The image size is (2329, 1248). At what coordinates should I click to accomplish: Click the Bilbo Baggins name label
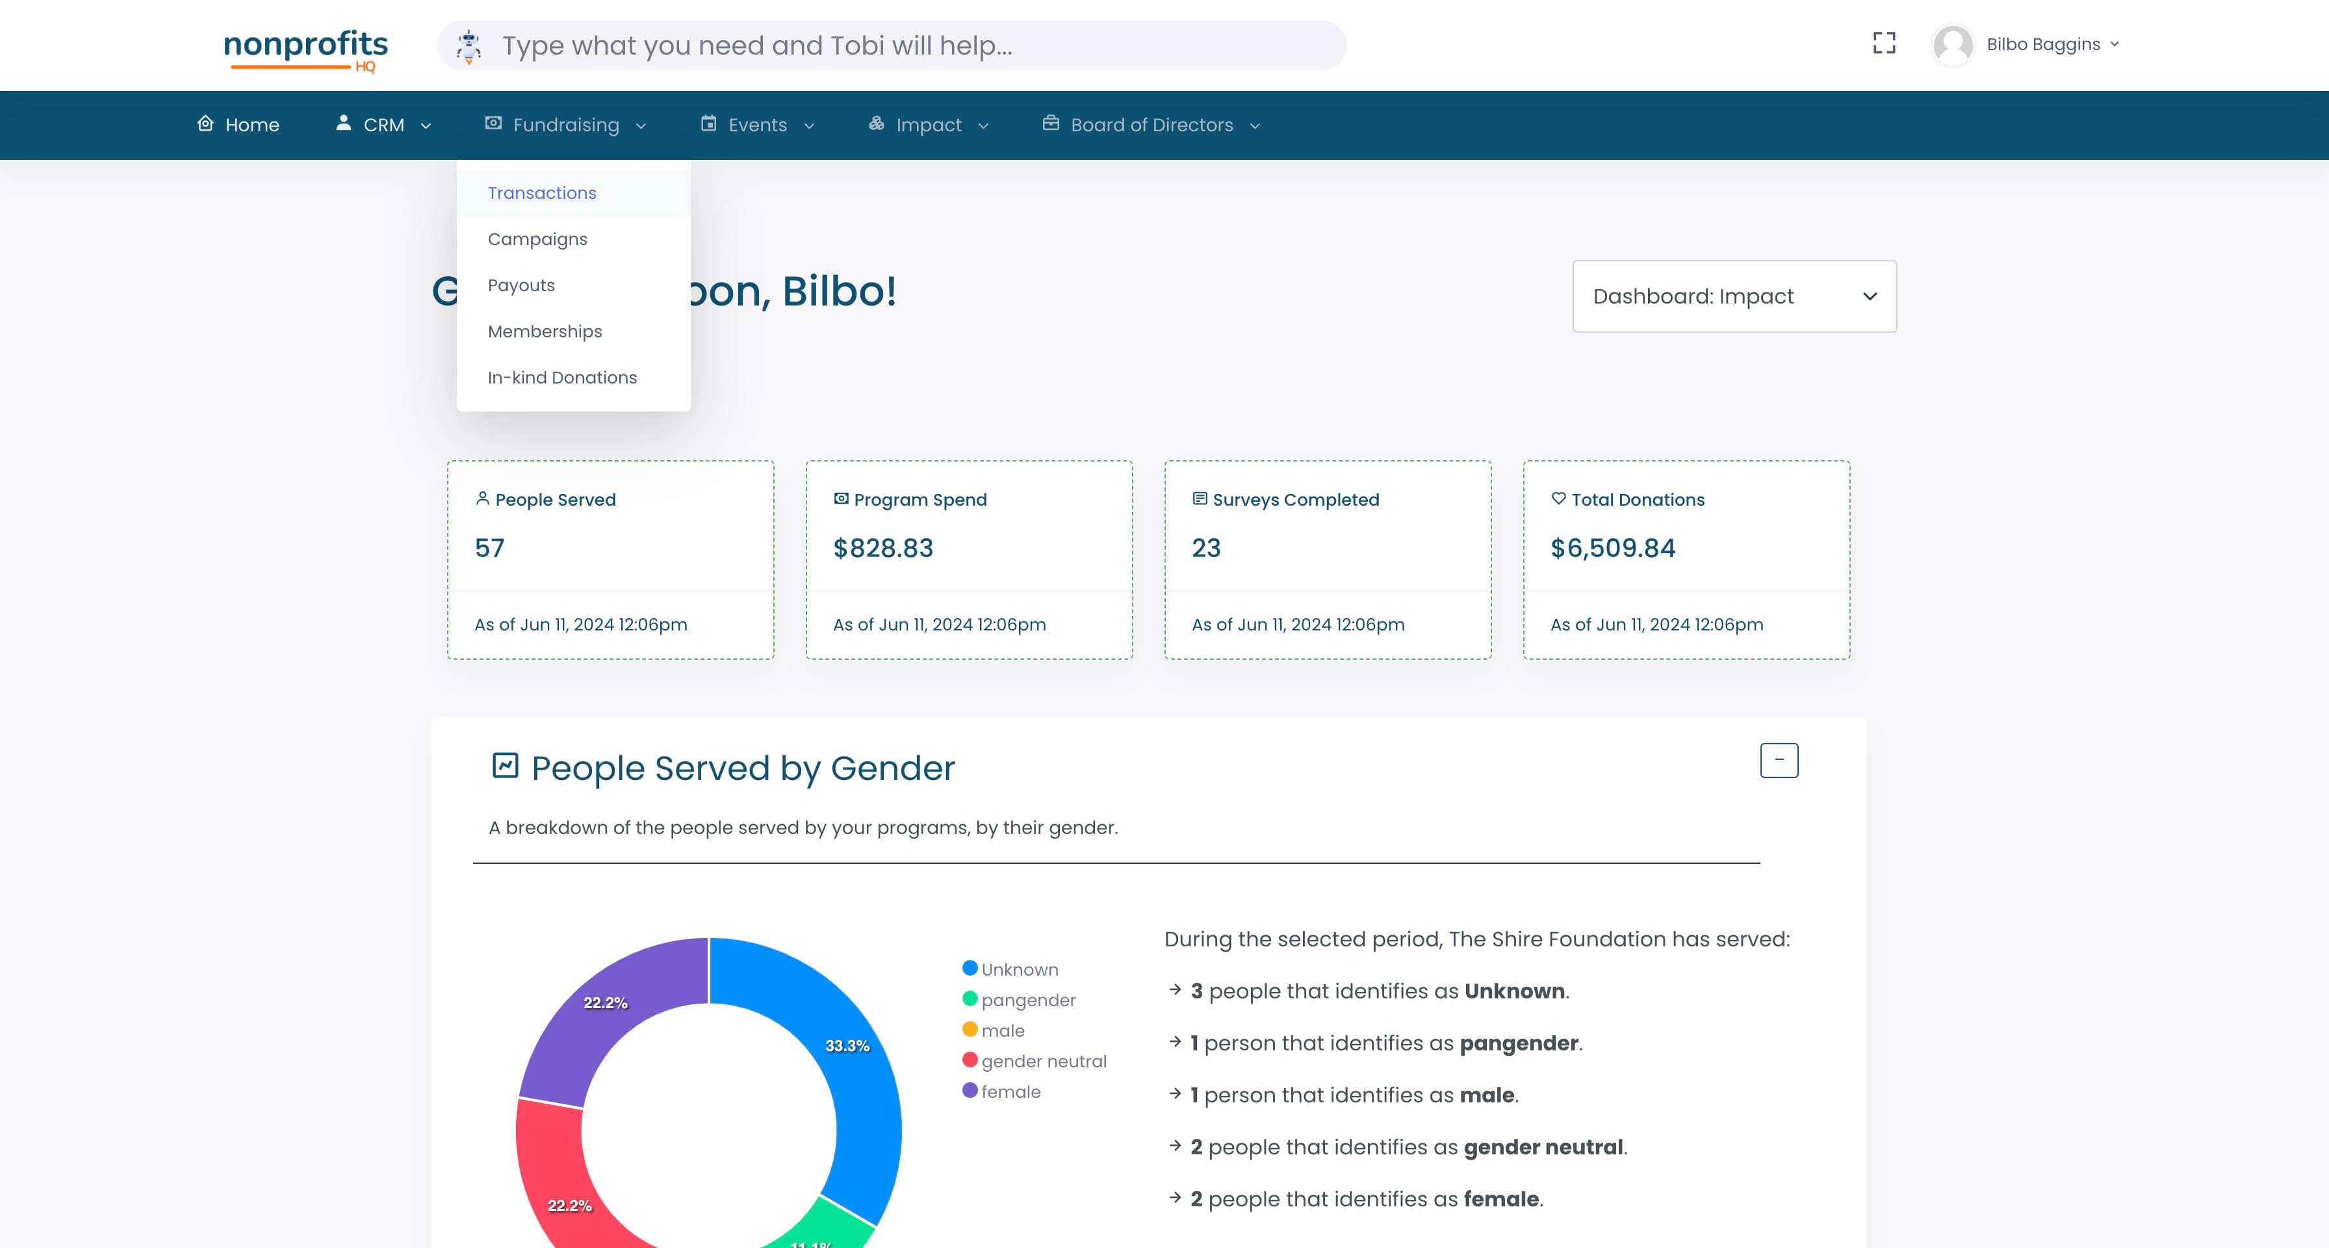pyautogui.click(x=2043, y=44)
